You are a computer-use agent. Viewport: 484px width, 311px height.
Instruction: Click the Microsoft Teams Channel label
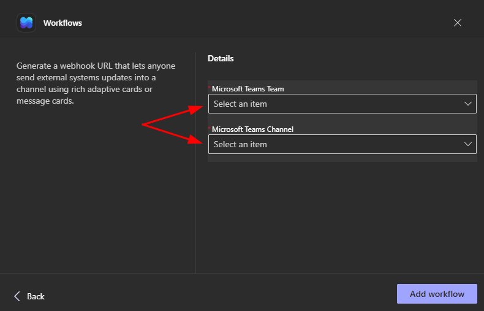coord(252,129)
